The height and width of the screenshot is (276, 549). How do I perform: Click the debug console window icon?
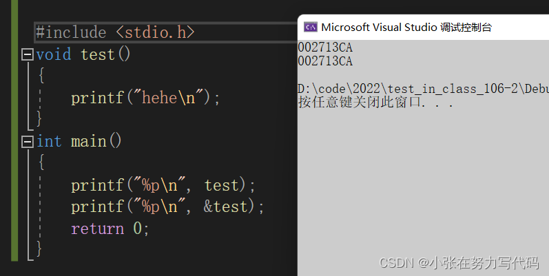click(310, 27)
